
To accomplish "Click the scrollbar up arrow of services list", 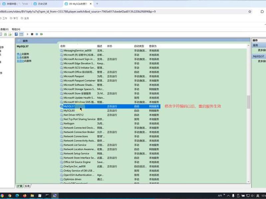I will coord(248,45).
